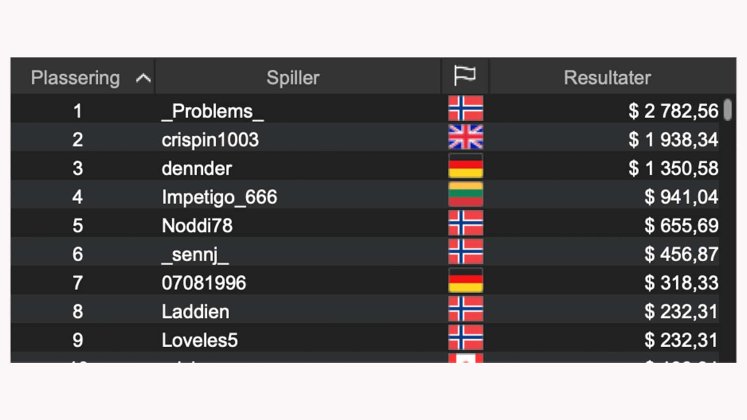The width and height of the screenshot is (747, 420).
Task: Click the UK flag beside crispin1003
Action: 466,137
